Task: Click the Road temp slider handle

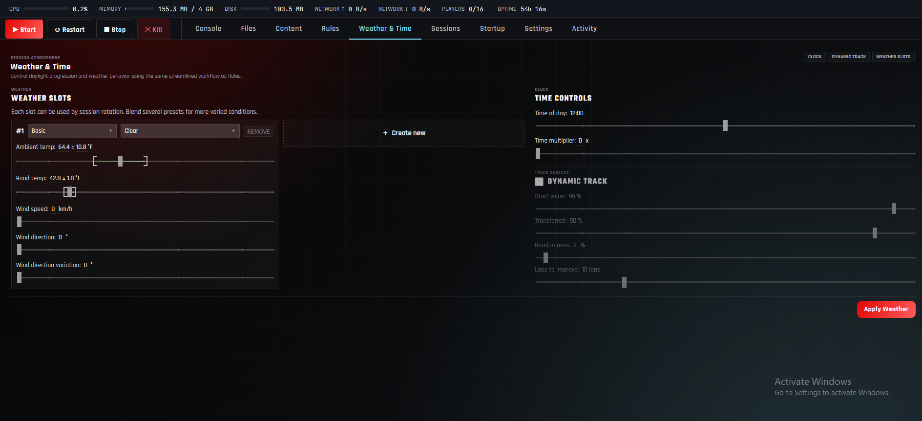Action: pos(70,192)
